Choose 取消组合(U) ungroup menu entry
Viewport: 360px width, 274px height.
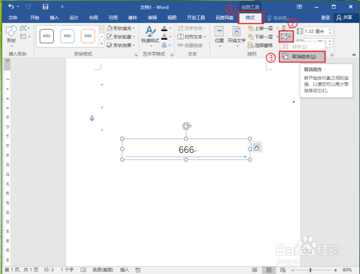pos(302,57)
